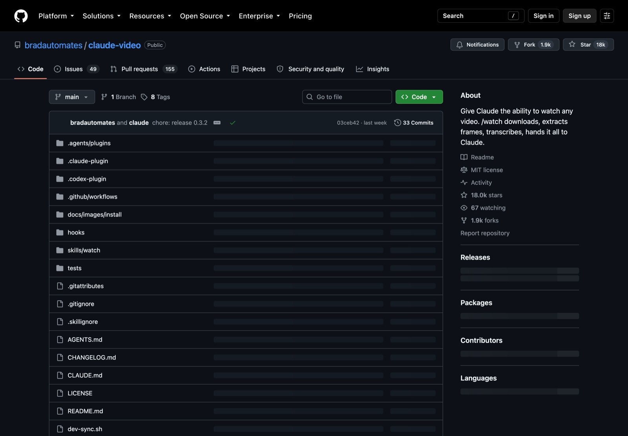Click the fork icon beside 1.9k forks
628x436 pixels.
click(x=464, y=220)
